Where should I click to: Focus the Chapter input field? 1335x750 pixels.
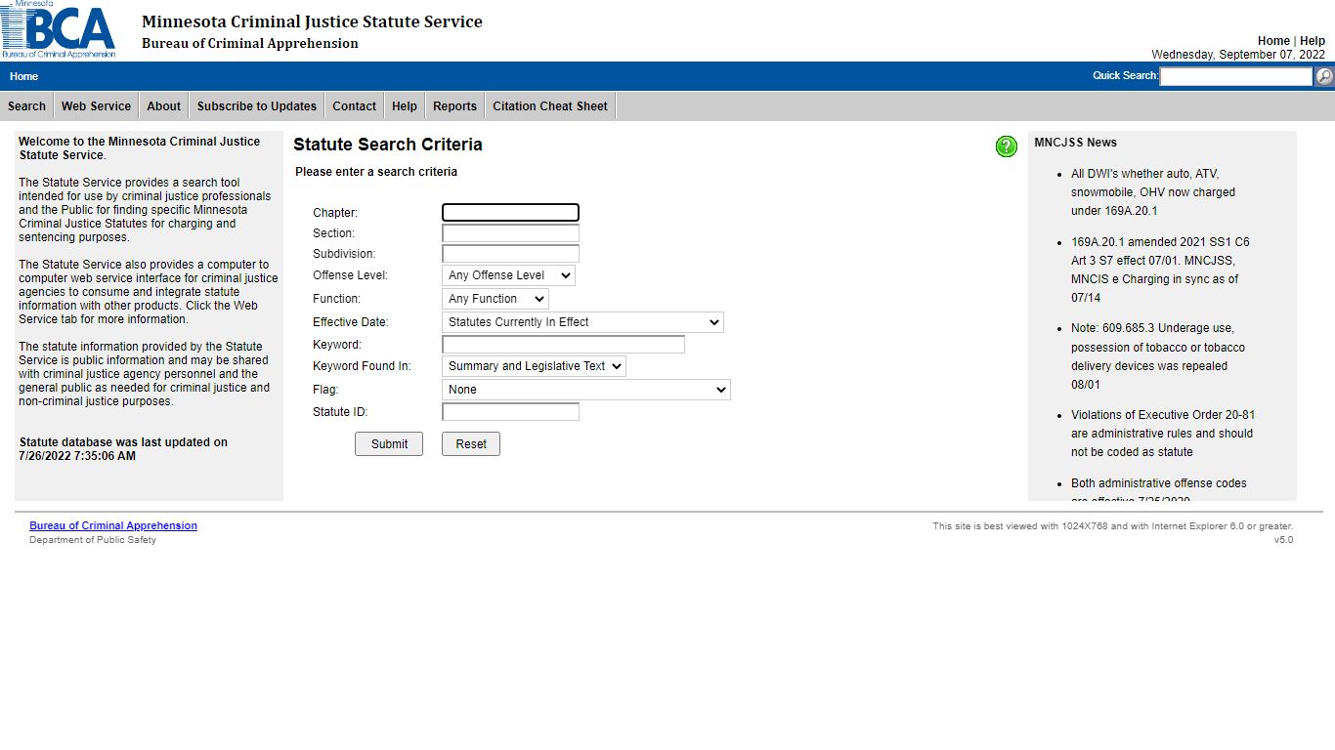(x=510, y=212)
